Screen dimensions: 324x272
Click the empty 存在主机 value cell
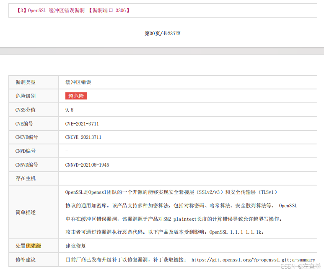pos(188,178)
